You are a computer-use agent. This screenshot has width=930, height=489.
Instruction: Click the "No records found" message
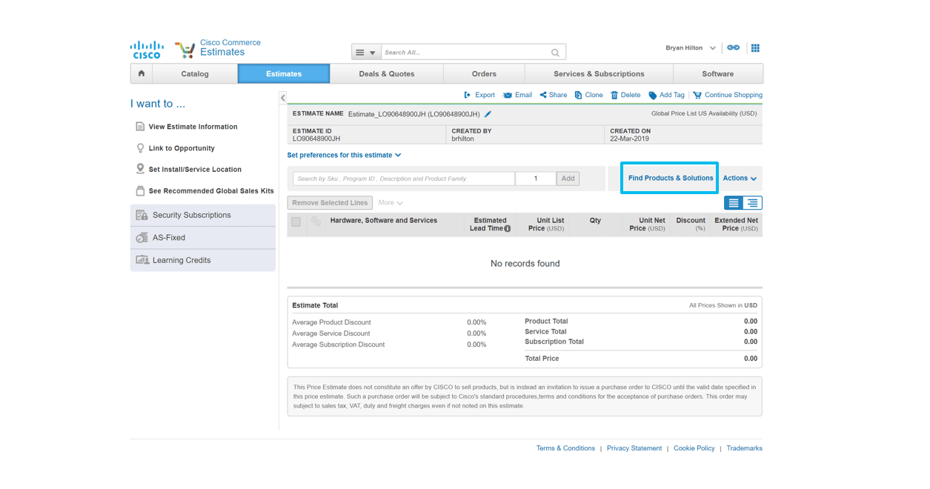pyautogui.click(x=525, y=264)
